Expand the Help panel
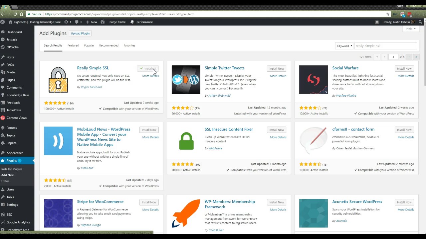426x239 pixels. coord(411,29)
